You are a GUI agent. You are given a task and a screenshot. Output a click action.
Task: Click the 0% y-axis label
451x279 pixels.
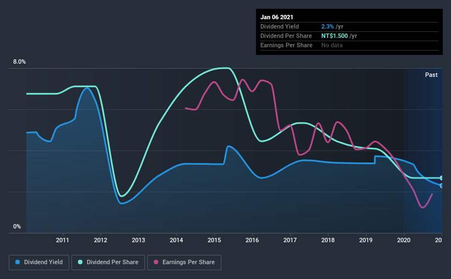17,227
